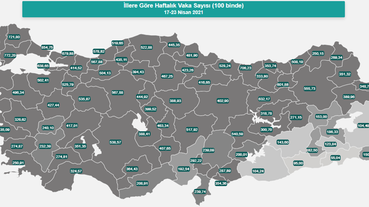Viewport: 369px width, 207px height.
Task: Click the value label 300,70
Action: pos(266,130)
